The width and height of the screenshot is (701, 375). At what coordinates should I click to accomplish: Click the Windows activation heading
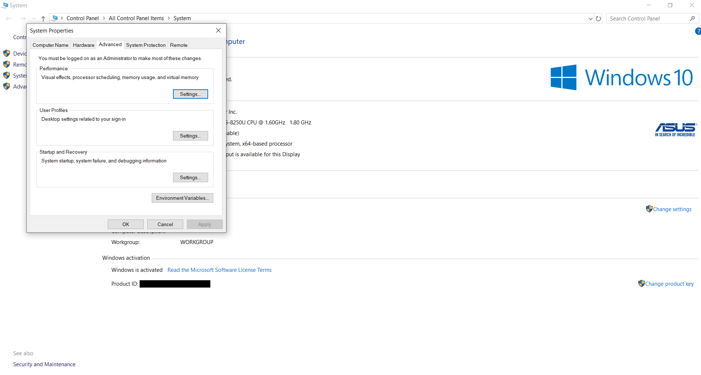point(126,258)
